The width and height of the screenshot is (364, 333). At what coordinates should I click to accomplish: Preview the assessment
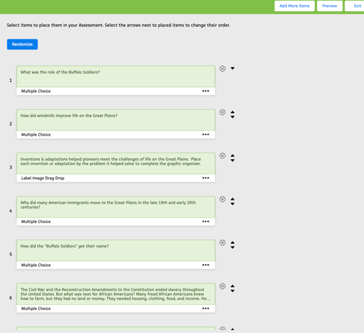pos(330,6)
